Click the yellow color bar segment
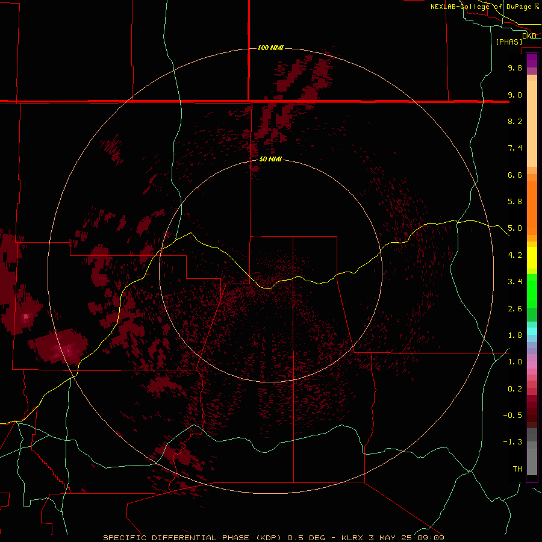The image size is (542, 542). [x=532, y=258]
